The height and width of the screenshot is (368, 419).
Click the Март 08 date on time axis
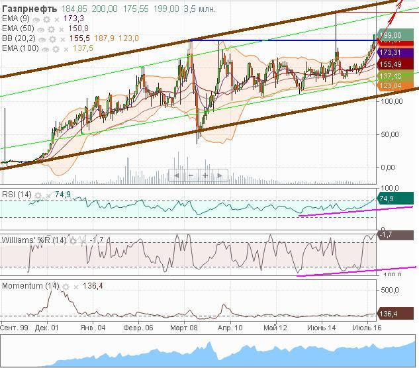click(x=184, y=328)
